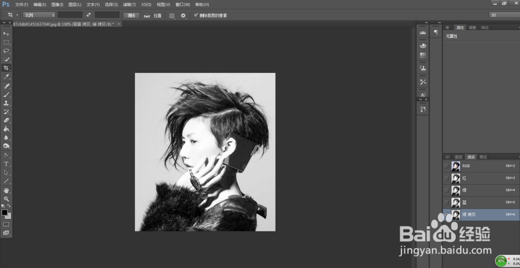Select the Blur tool

click(x=6, y=137)
